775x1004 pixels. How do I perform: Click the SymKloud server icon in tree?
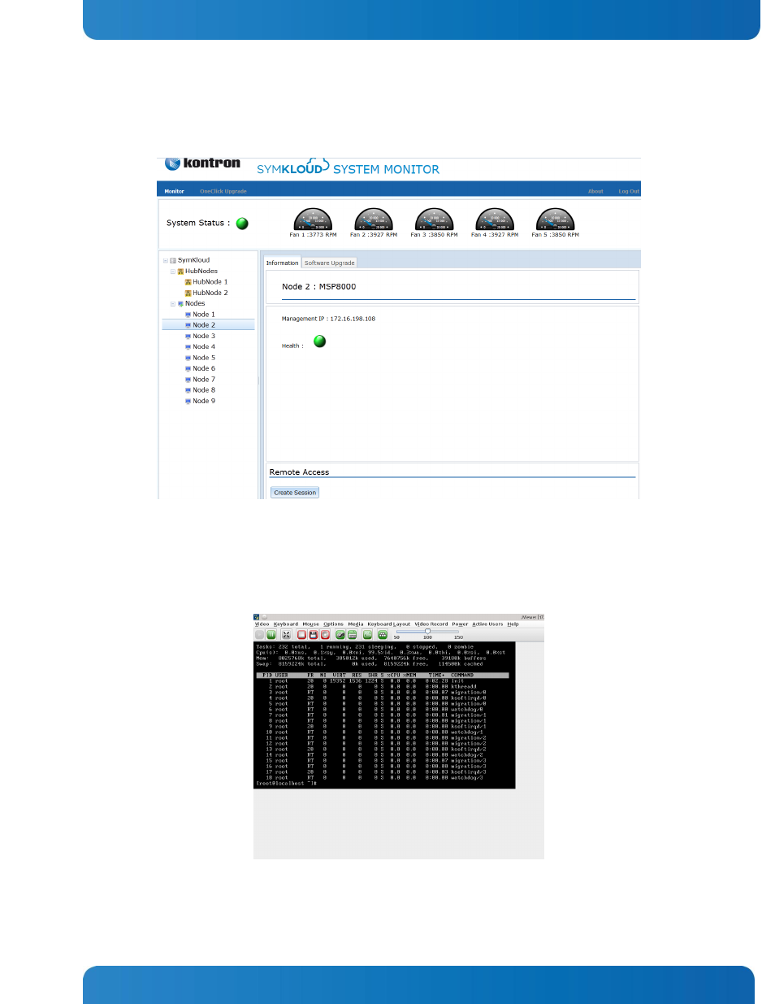173,260
